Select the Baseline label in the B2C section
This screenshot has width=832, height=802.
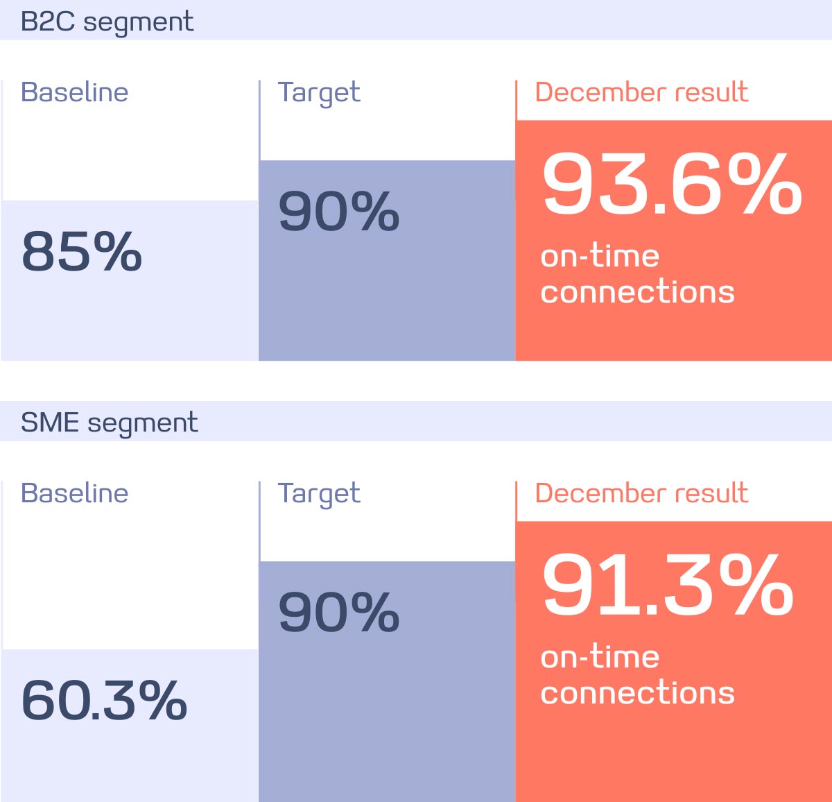[x=75, y=92]
